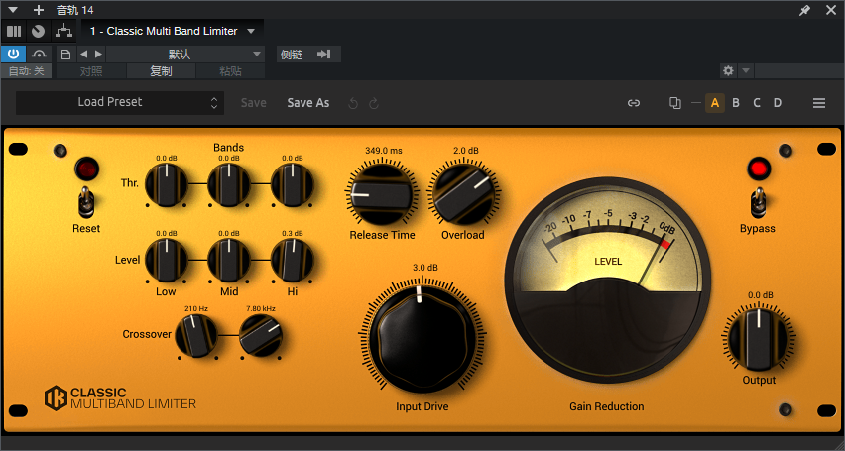Screen dimensions: 845x451
Task: Click the 2.0 dB Overload value
Action: (465, 151)
